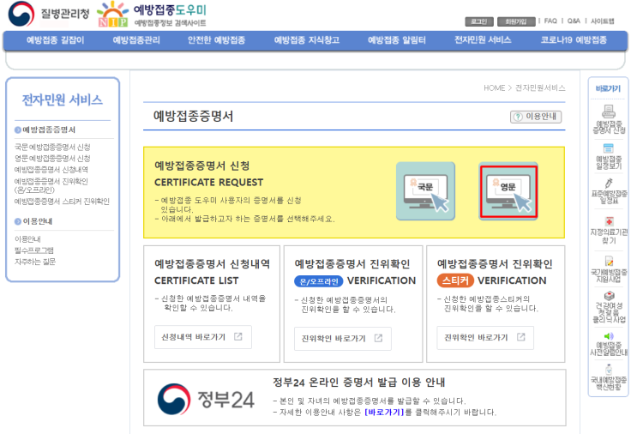Image resolution: width=637 pixels, height=434 pixels.
Task: Open the 안전한 예방접종 menu
Action: pos(216,39)
